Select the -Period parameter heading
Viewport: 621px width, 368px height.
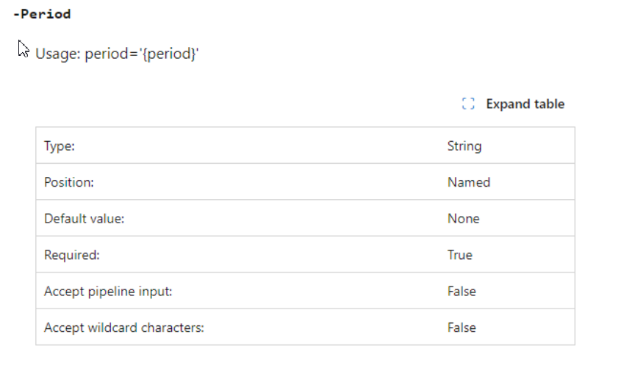pyautogui.click(x=42, y=14)
